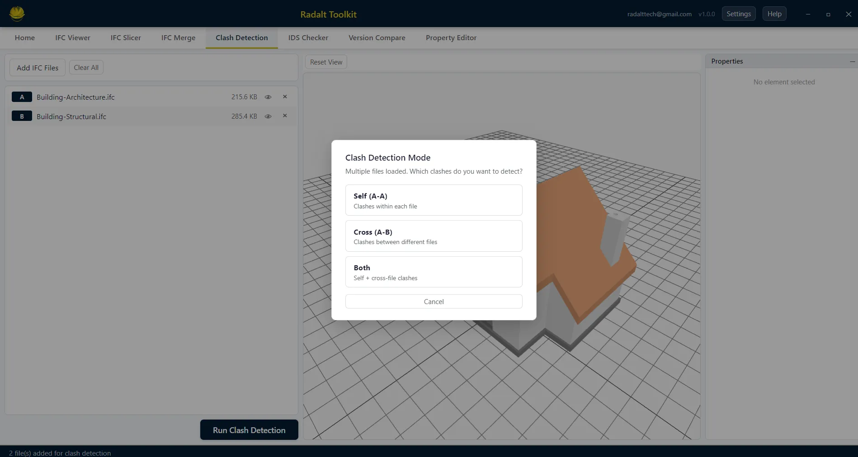
Task: Open Help from the title bar
Action: tap(774, 14)
